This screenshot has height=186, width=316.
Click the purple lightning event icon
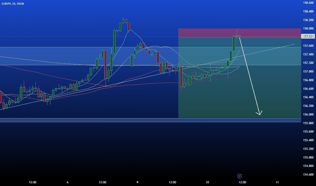tap(239, 176)
